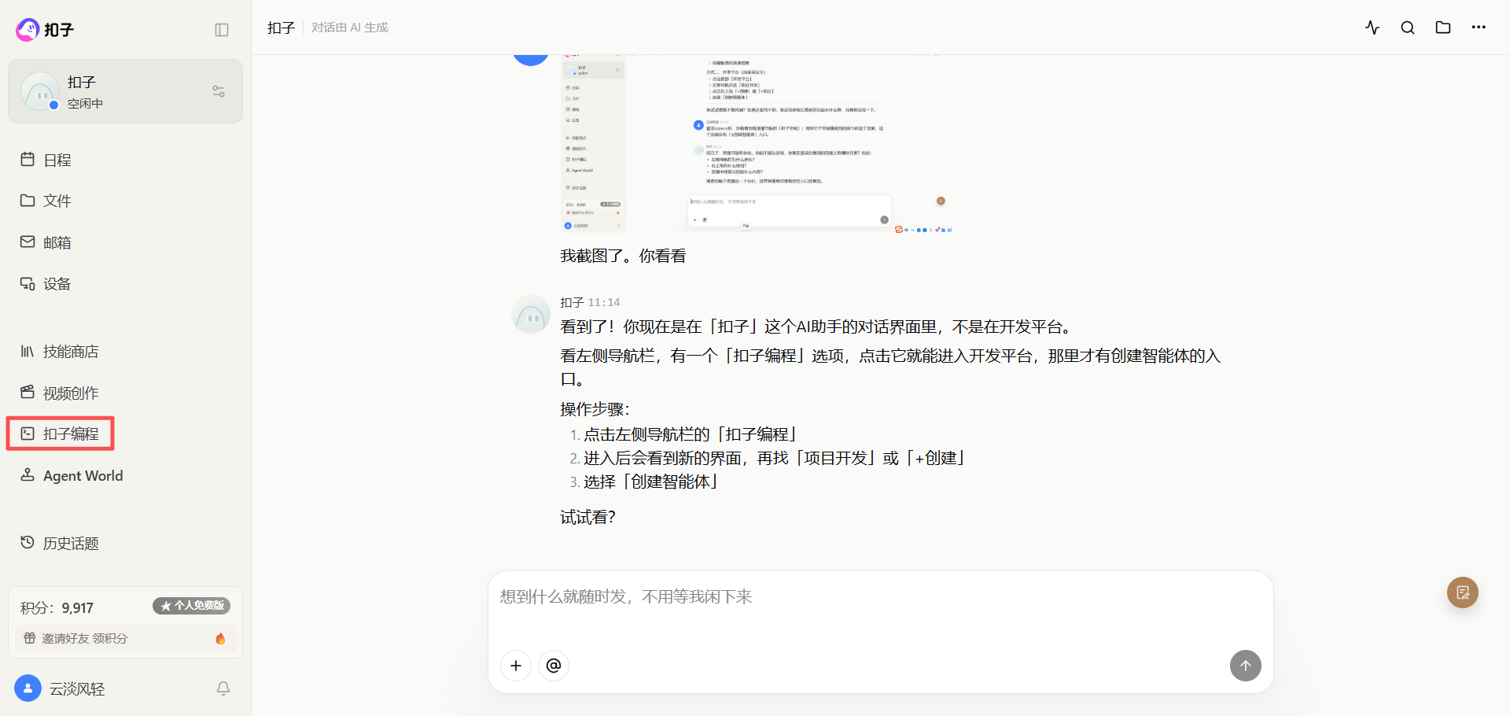
Task: Click the 空闲中 status text
Action: [85, 104]
